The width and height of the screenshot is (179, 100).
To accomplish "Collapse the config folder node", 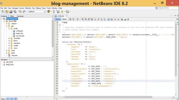I will click(x=9, y=28).
